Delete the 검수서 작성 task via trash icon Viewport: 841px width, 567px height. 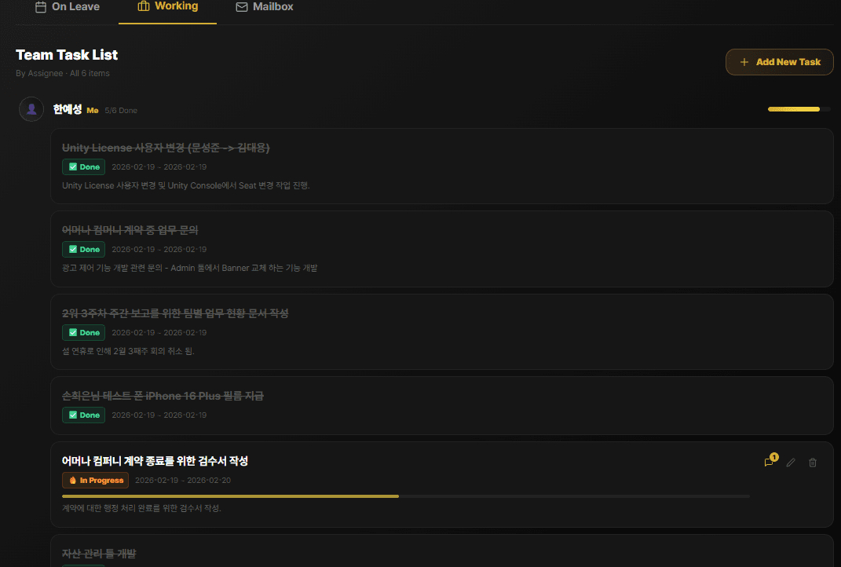tap(813, 463)
